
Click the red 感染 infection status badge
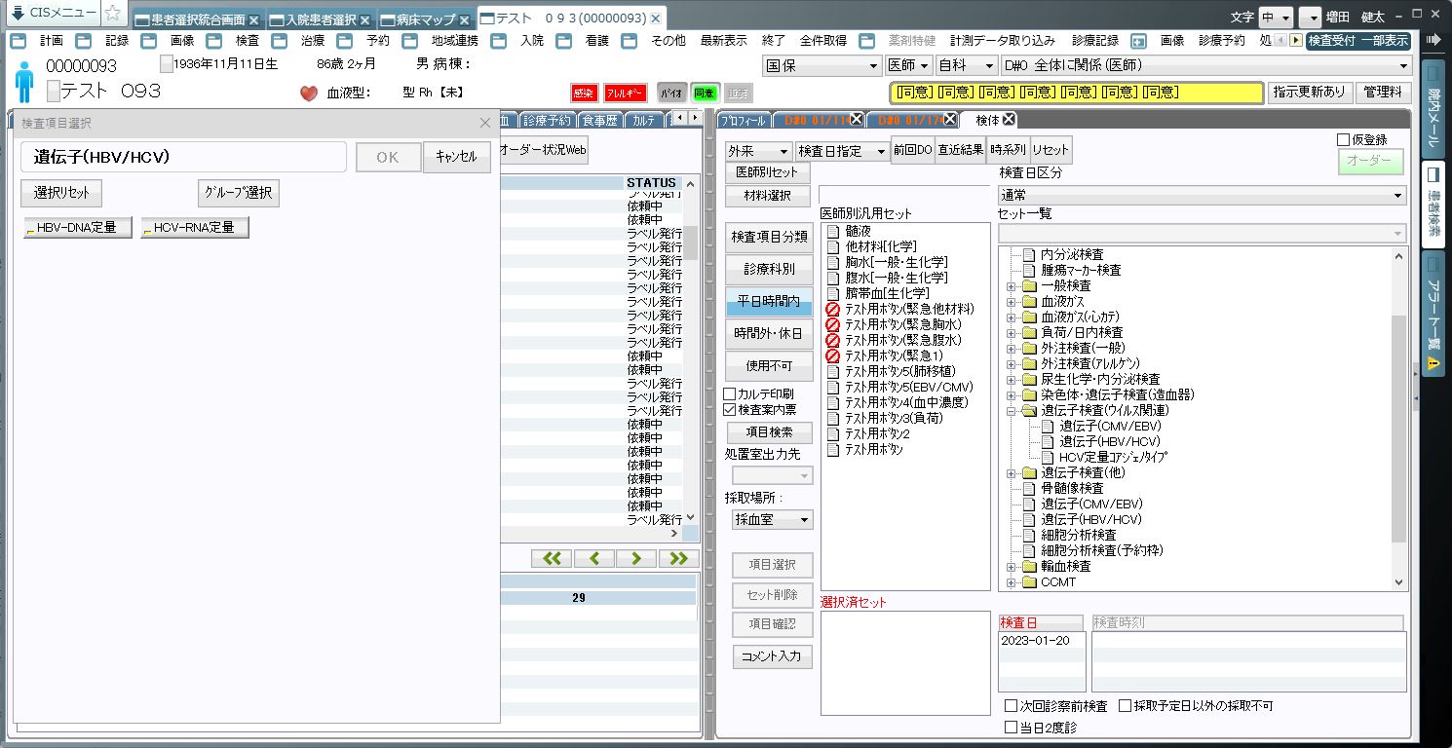coord(584,93)
